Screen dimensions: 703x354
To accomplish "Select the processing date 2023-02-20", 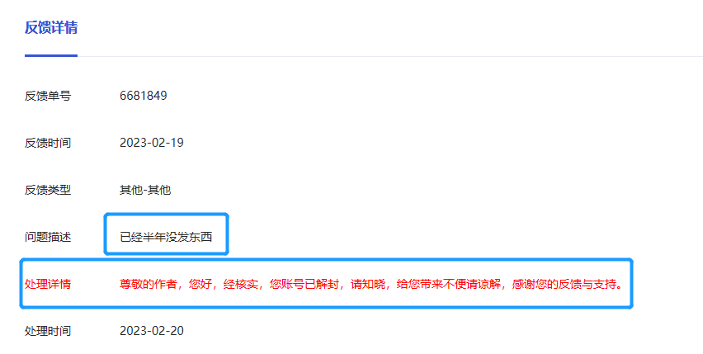I will click(x=152, y=331).
